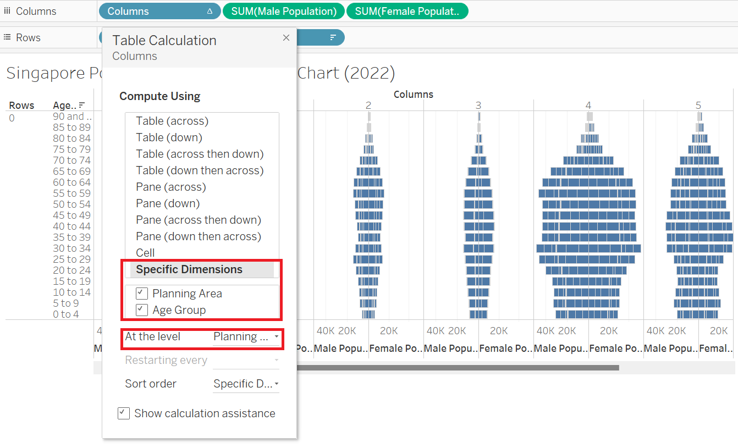Click the sort icon beside Age header
The width and height of the screenshot is (738, 448).
(x=82, y=105)
